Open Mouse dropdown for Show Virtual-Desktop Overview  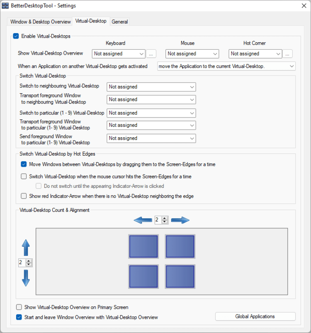(x=192, y=54)
